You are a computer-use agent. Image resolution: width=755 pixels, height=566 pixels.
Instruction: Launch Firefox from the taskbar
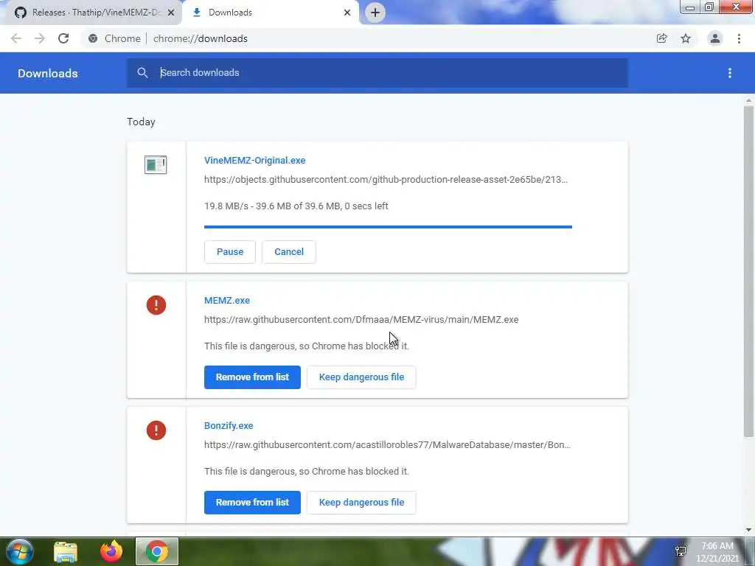111,551
